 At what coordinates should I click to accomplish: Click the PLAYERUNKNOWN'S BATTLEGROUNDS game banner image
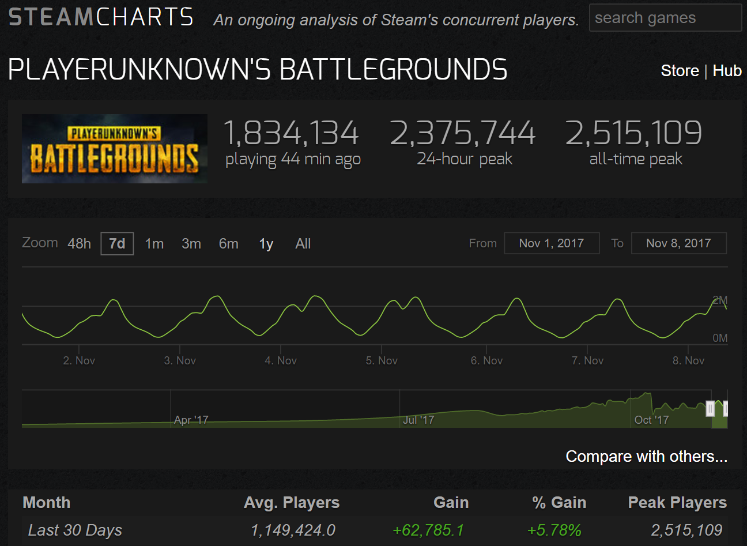pyautogui.click(x=115, y=149)
